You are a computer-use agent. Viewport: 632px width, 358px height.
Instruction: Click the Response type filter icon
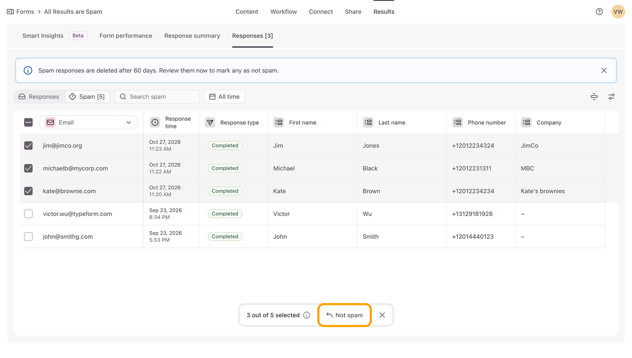pos(210,122)
